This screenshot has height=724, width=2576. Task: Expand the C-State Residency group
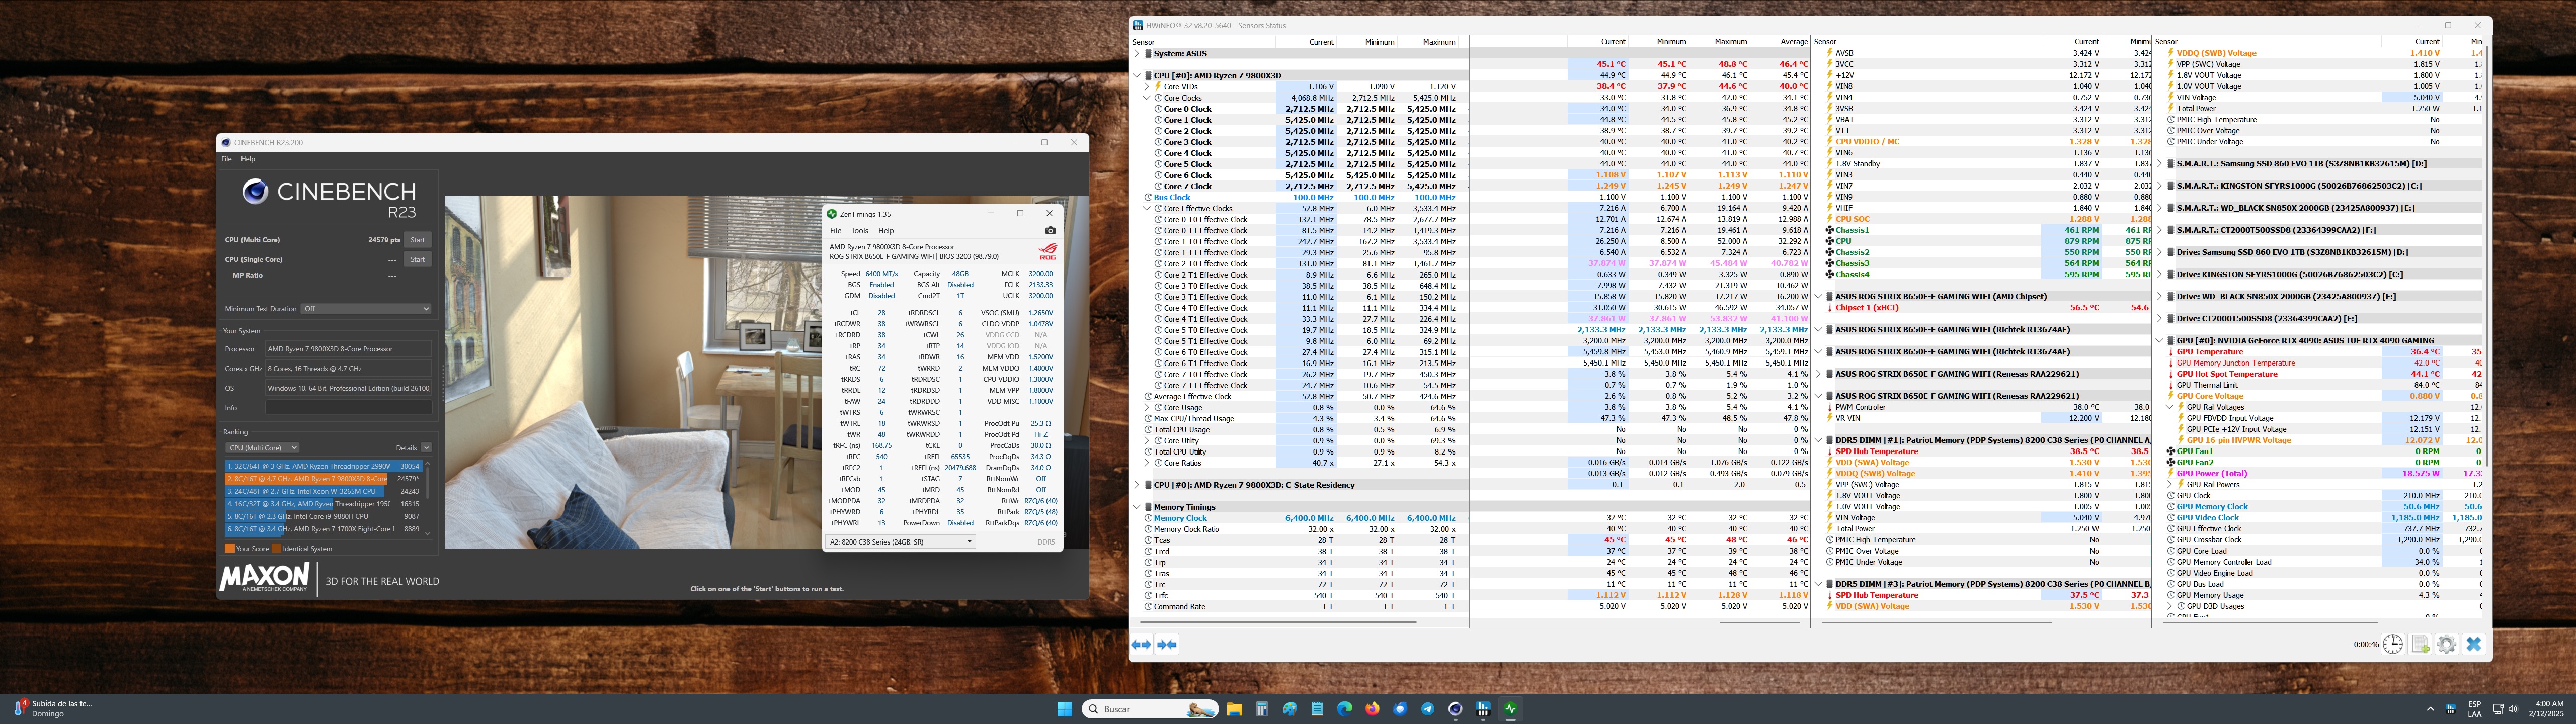pyautogui.click(x=1137, y=485)
